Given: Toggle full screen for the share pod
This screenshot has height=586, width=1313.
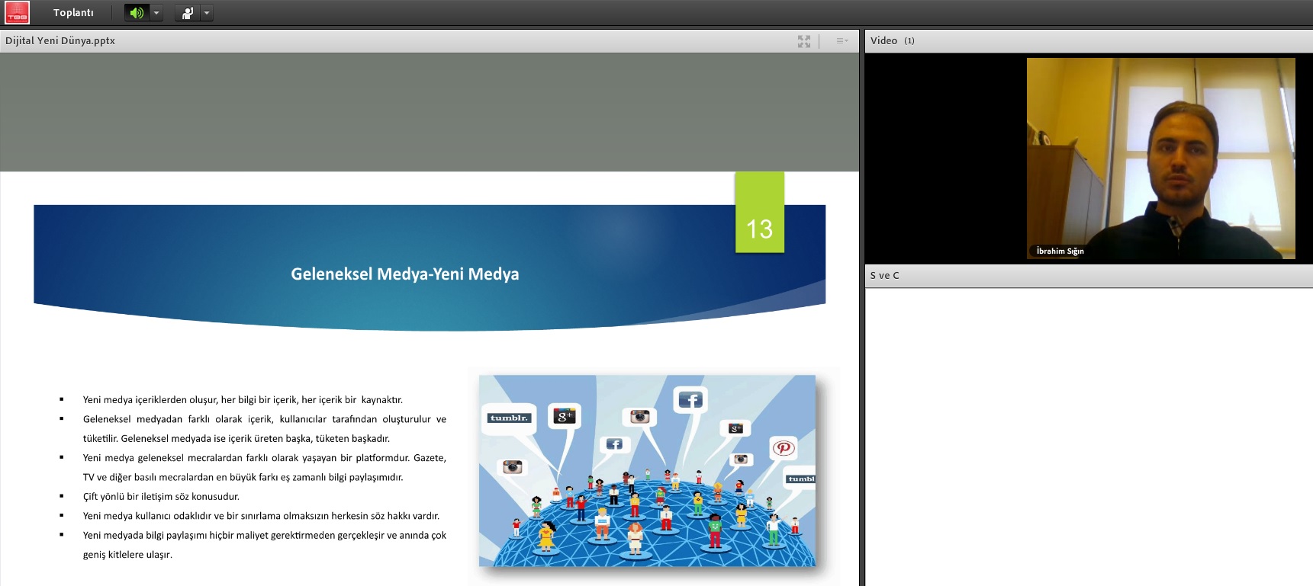Looking at the screenshot, I should [804, 41].
